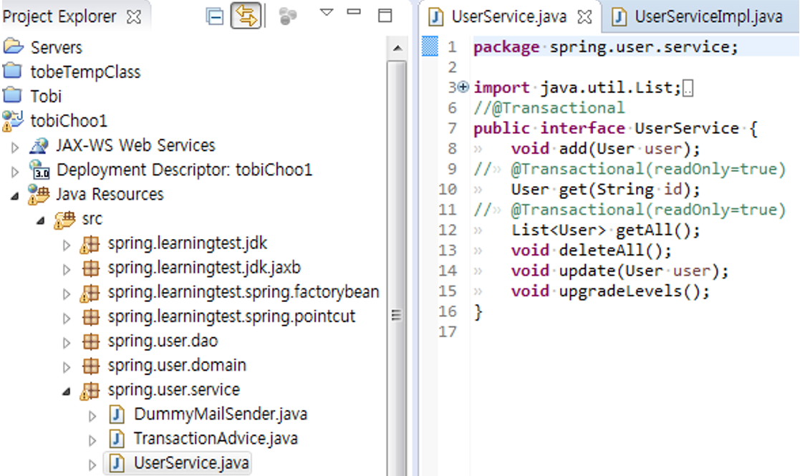800x476 pixels.
Task: Select the Servers project folder icon
Action: point(14,47)
